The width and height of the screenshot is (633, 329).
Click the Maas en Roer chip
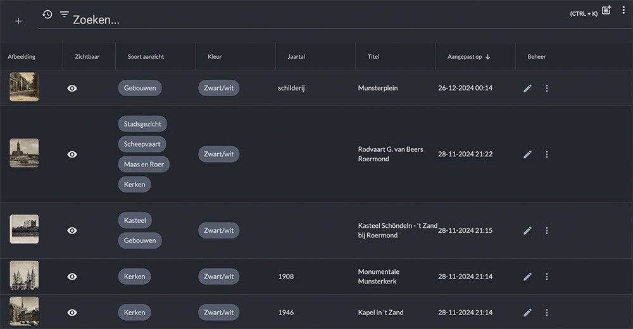coord(144,164)
